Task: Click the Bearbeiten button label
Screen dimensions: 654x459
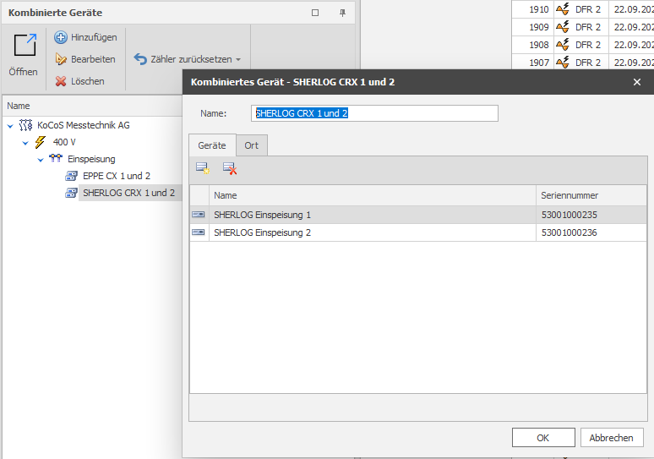Action: point(93,59)
